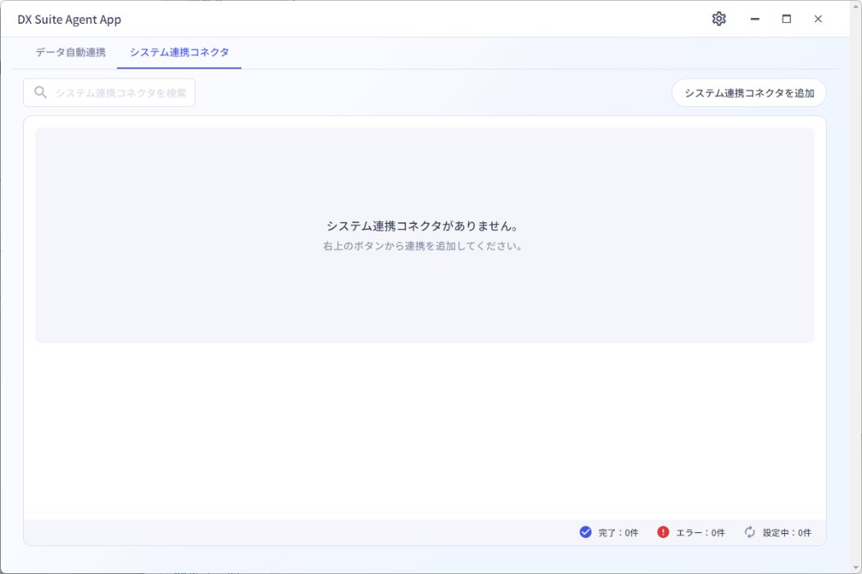Click the 完了：0件 status text
The image size is (862, 574).
(x=618, y=533)
